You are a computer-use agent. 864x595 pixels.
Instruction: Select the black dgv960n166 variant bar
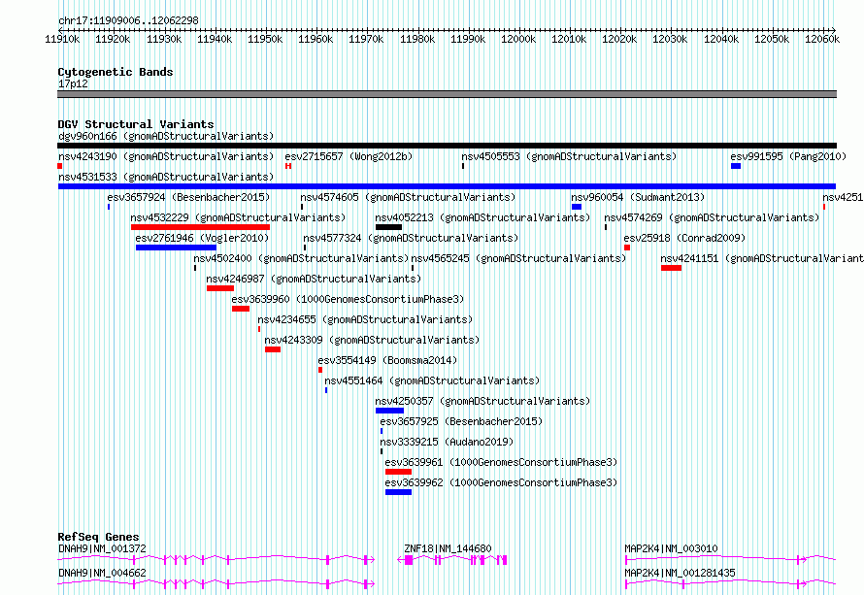447,146
